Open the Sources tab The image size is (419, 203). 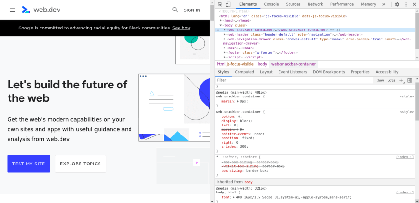tap(293, 4)
